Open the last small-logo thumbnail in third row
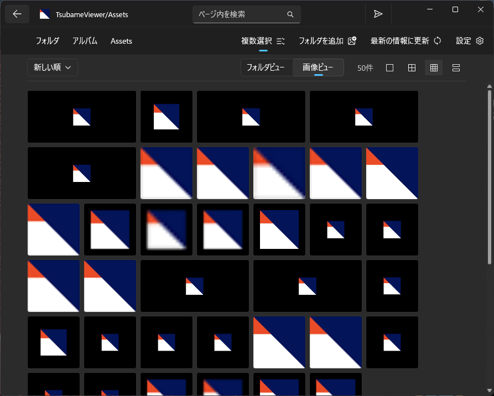This screenshot has height=396, width=494. coord(392,230)
